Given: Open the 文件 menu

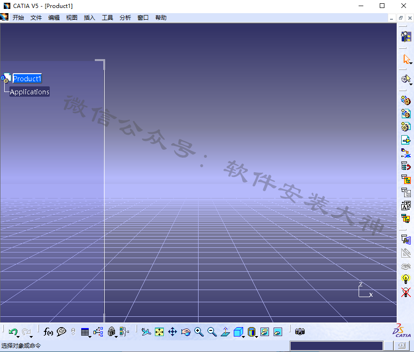Looking at the screenshot, I should [36, 18].
